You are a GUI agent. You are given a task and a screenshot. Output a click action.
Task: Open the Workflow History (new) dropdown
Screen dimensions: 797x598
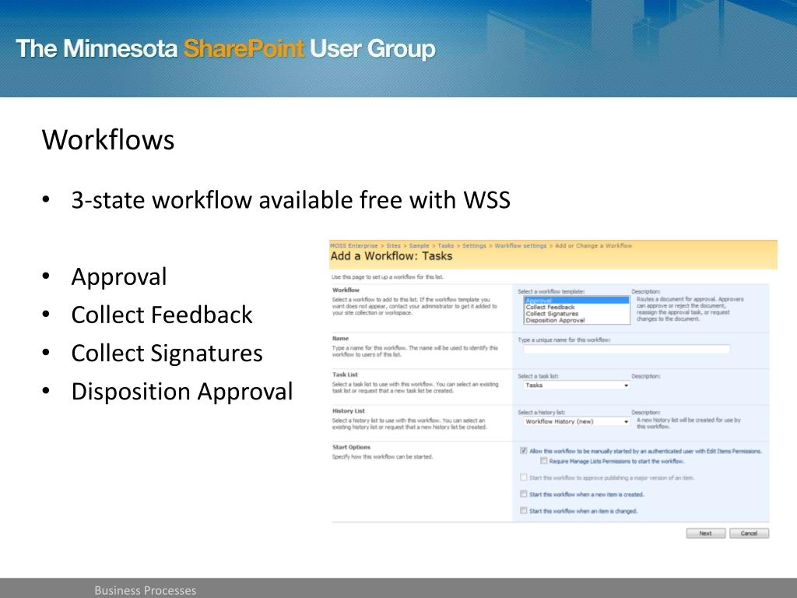click(x=577, y=421)
